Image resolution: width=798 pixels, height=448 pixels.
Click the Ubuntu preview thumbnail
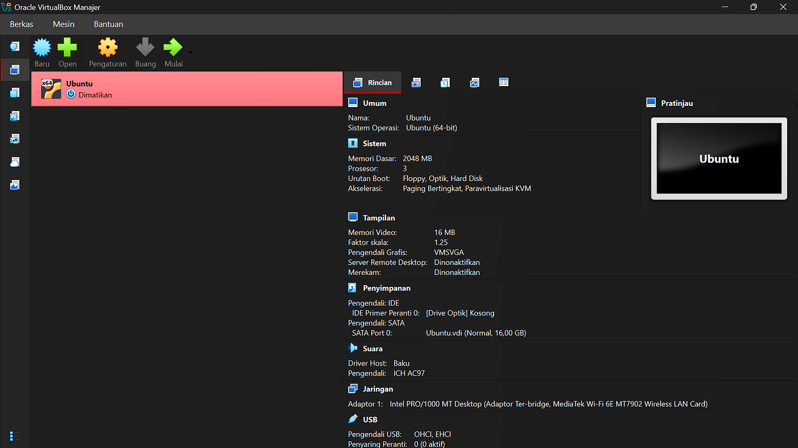(x=719, y=159)
